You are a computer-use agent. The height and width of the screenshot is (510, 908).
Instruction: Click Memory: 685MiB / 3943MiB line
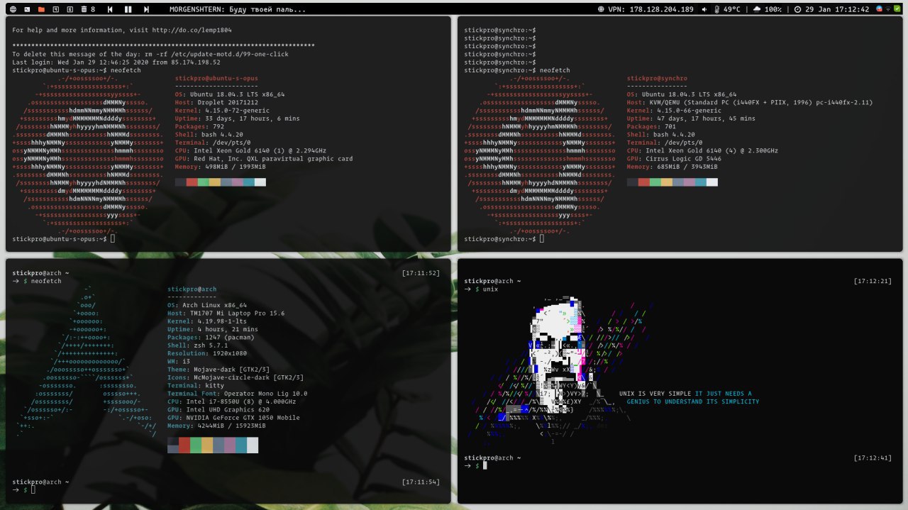pyautogui.click(x=672, y=167)
